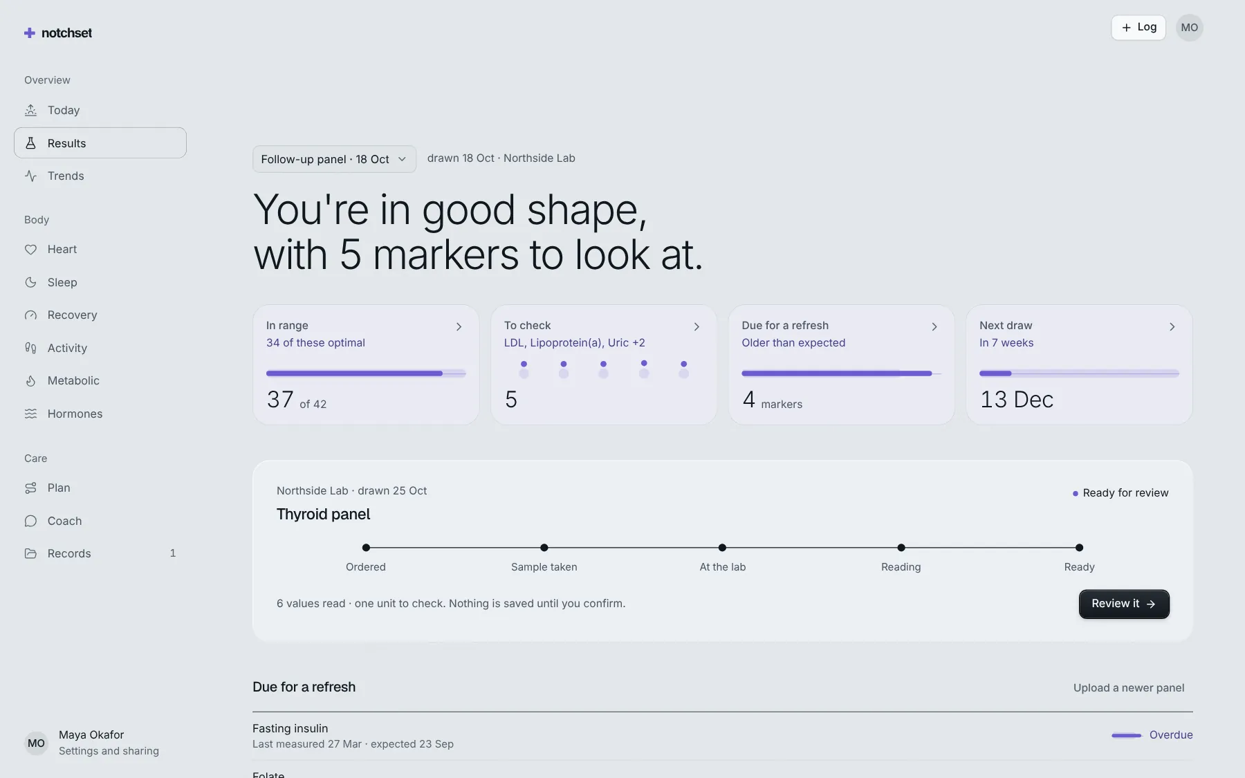This screenshot has width=1245, height=778.
Task: Open the Heart section
Action: pos(100,249)
